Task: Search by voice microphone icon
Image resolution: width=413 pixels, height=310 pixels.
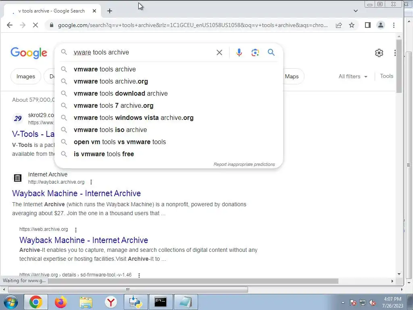Action: click(239, 52)
